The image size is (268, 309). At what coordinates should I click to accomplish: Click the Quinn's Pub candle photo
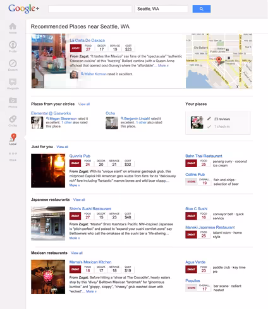pos(48,171)
